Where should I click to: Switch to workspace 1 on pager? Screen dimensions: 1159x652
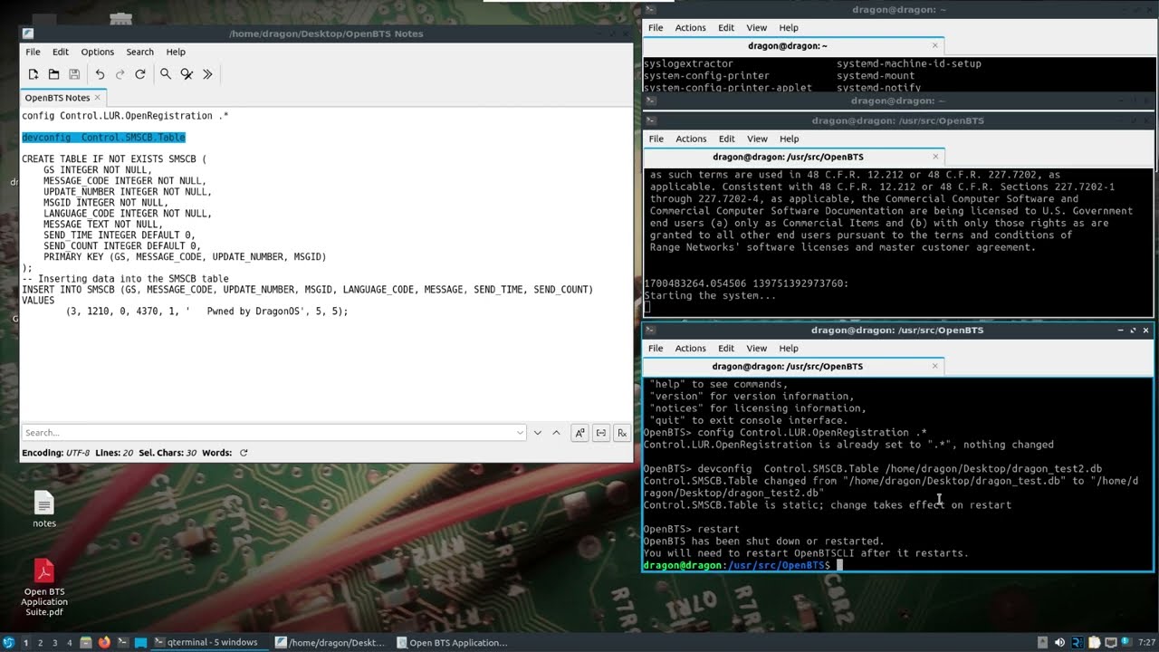tap(25, 643)
